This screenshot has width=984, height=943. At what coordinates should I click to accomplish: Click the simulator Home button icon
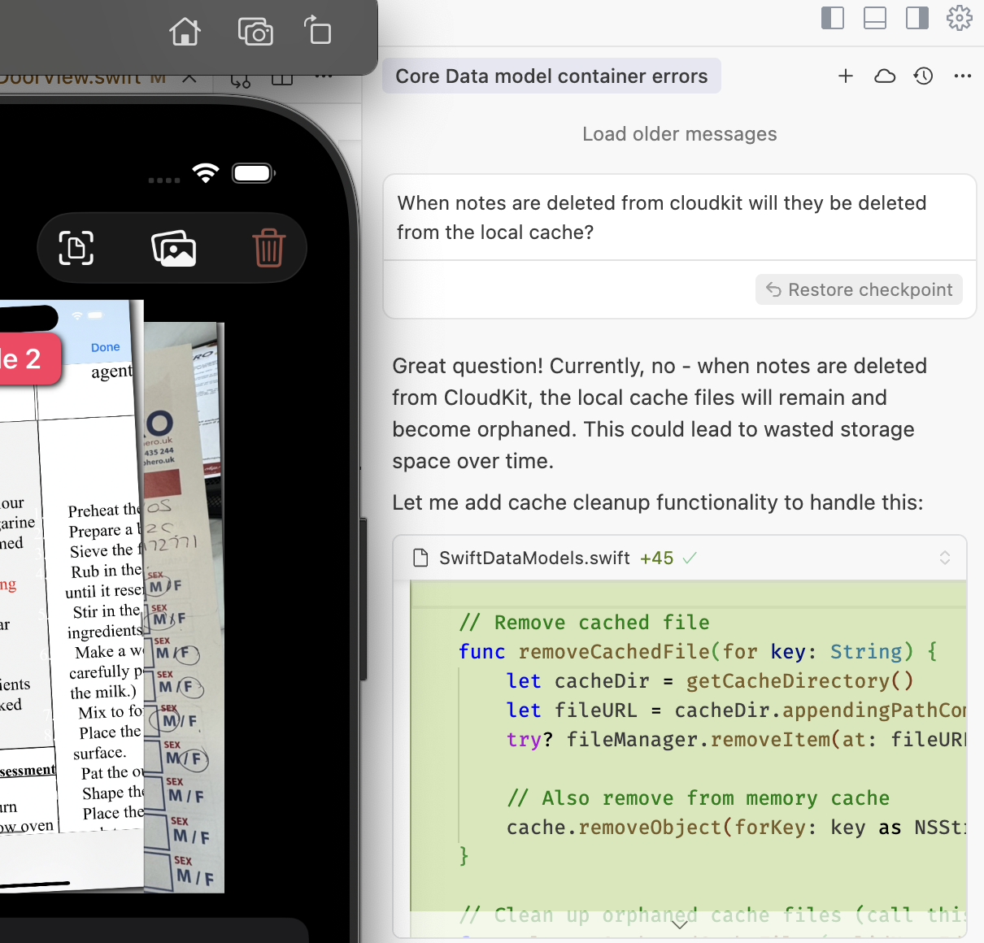185,32
